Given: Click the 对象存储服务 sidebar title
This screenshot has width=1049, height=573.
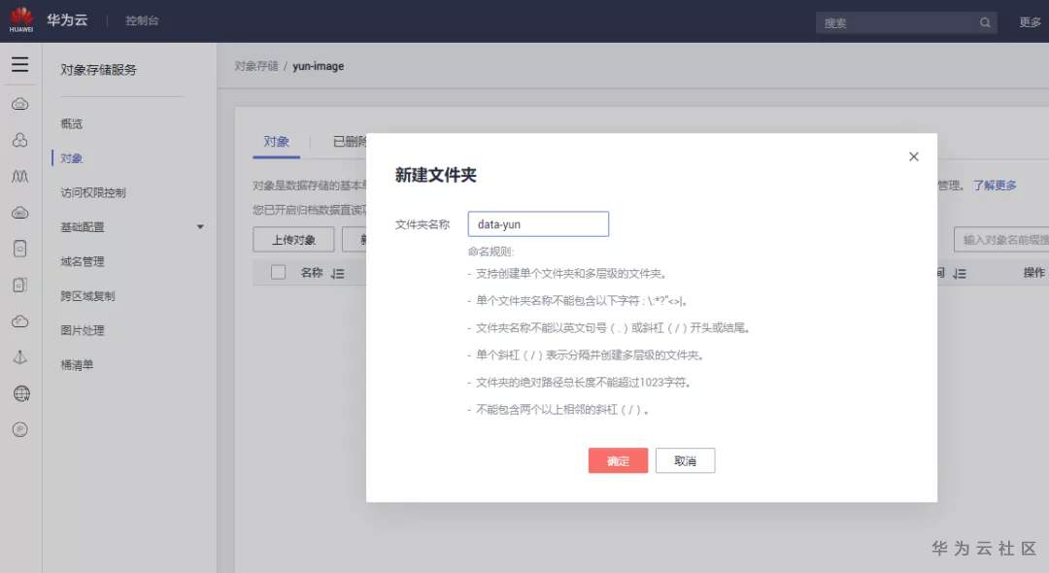Looking at the screenshot, I should coord(98,70).
